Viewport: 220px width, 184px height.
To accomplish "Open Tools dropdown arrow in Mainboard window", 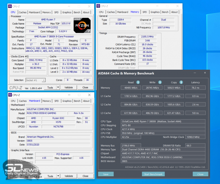I will tap(58, 176).
